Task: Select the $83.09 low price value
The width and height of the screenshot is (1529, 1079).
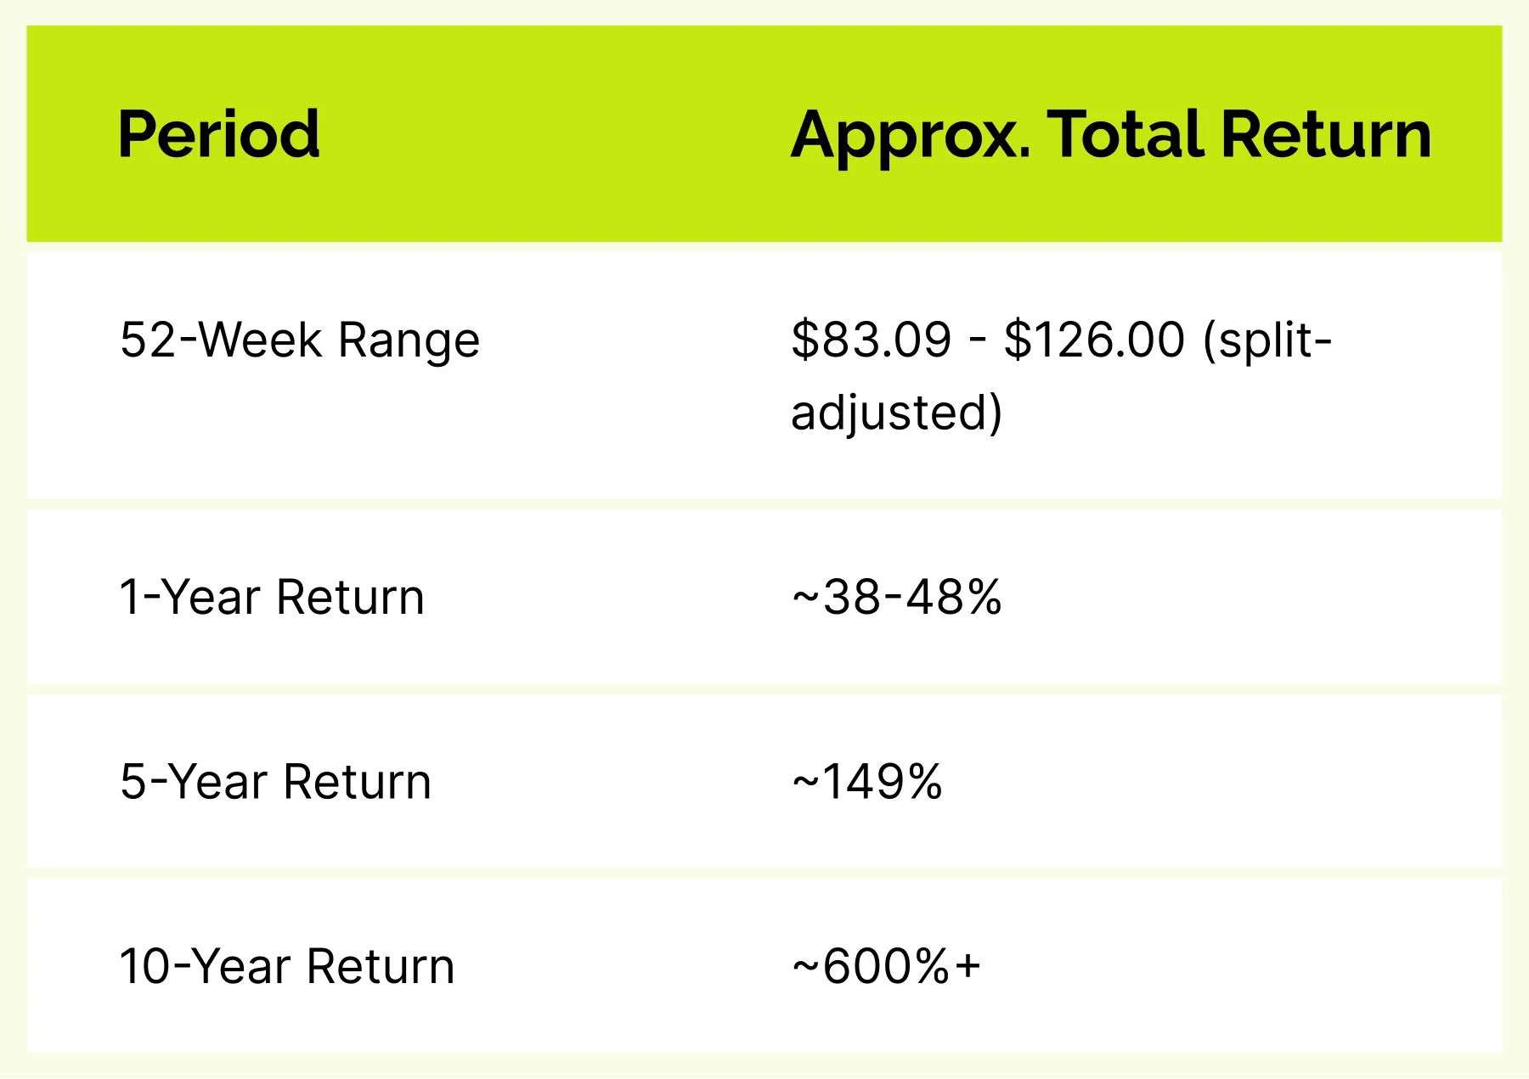Action: tap(872, 340)
